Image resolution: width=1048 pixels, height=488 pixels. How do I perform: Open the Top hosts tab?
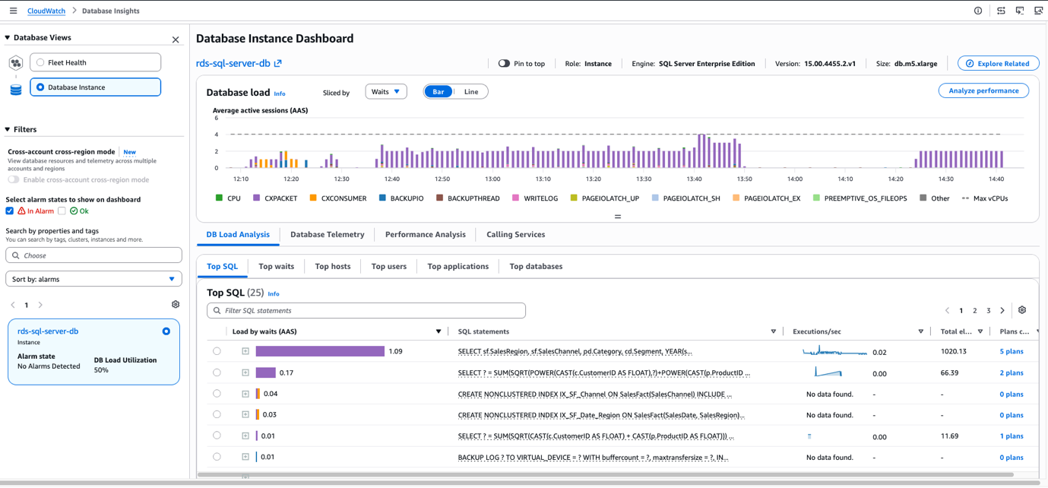[x=333, y=267]
